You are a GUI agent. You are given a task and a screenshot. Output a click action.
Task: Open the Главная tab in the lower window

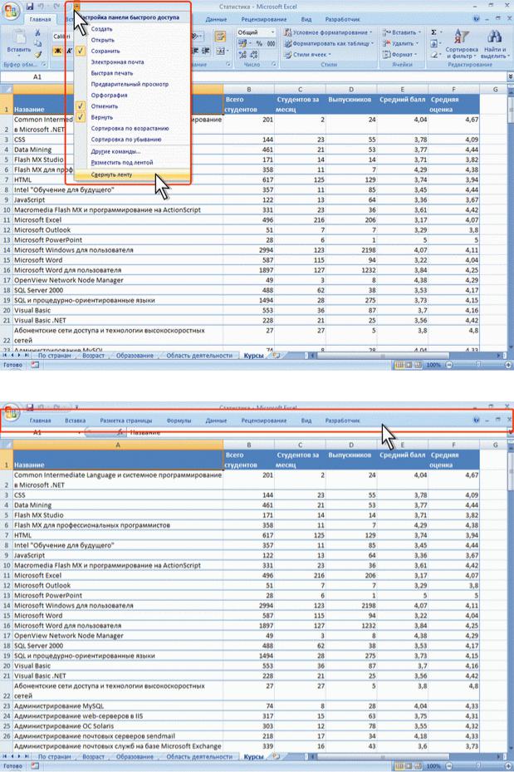(x=40, y=421)
